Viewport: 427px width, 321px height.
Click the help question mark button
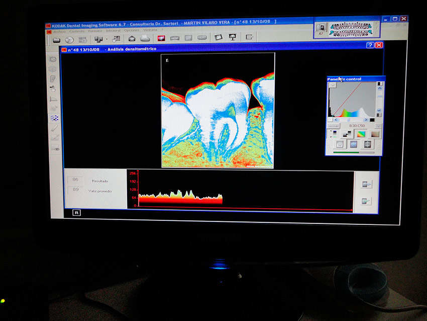pyautogui.click(x=370, y=45)
